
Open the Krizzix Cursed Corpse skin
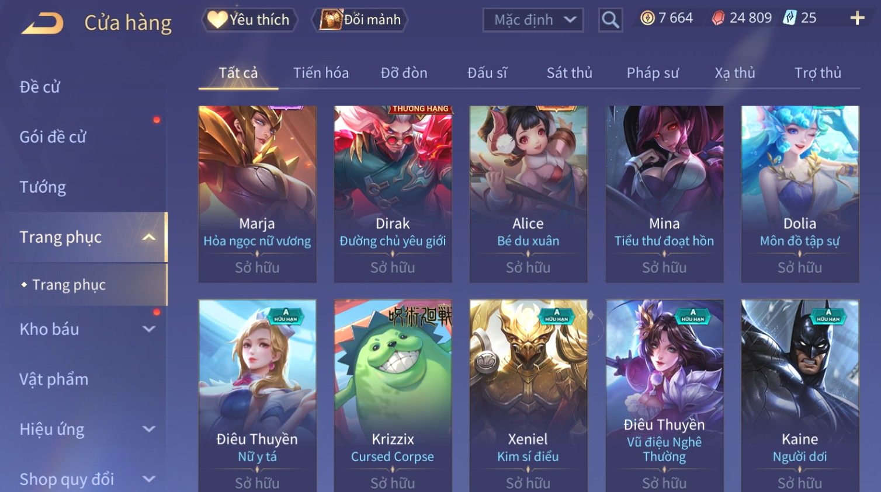[393, 395]
